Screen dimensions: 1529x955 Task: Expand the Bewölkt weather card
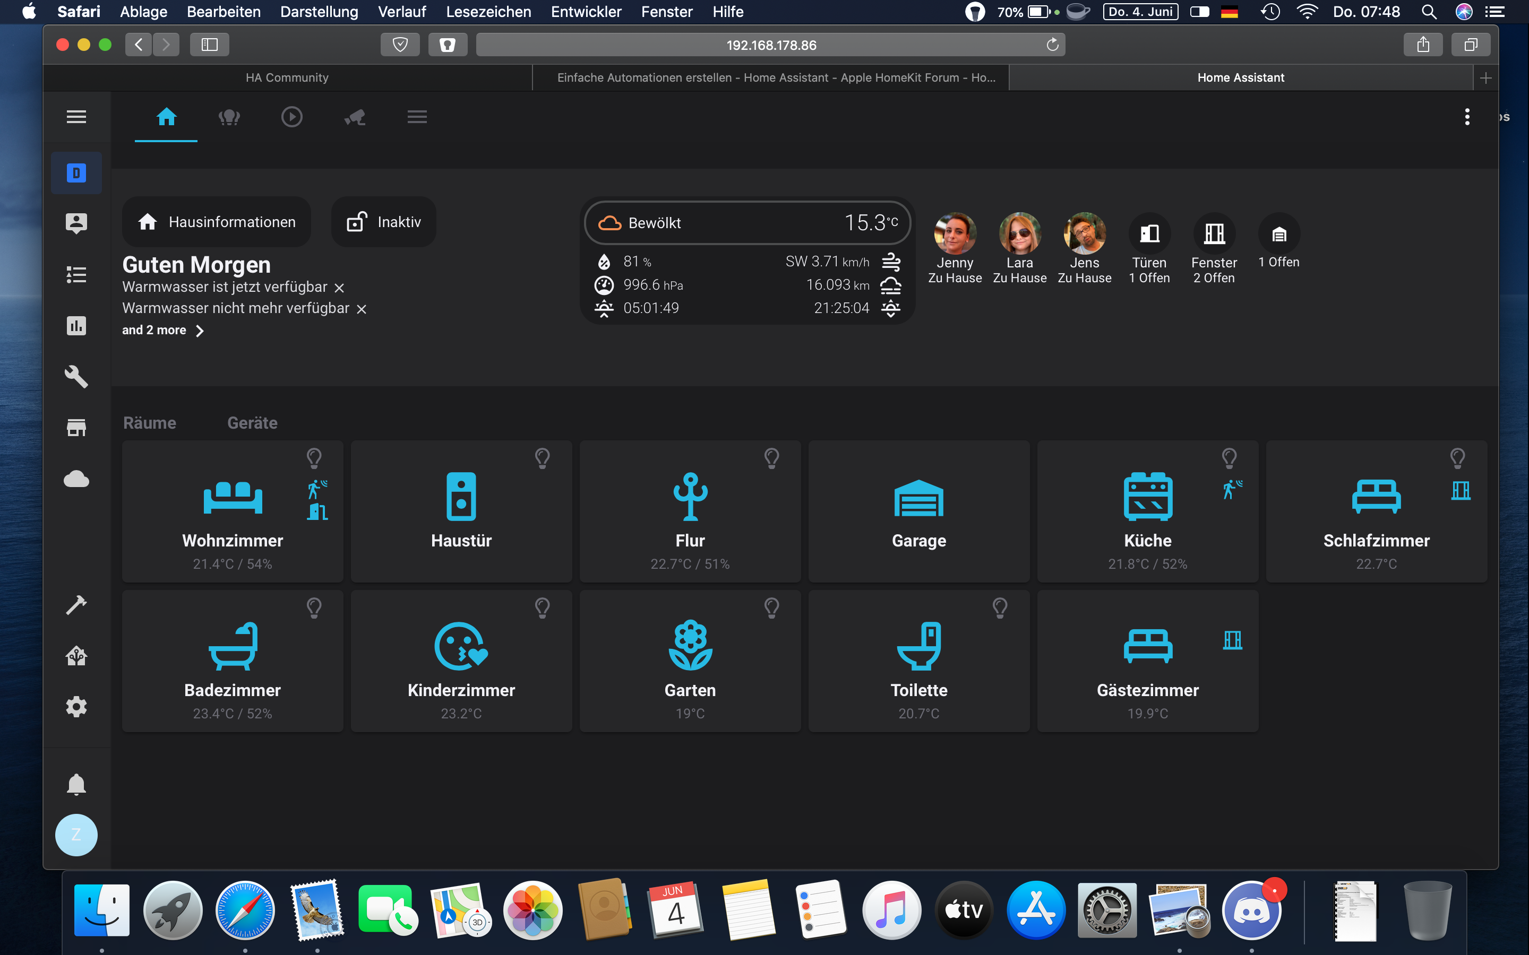(x=748, y=223)
